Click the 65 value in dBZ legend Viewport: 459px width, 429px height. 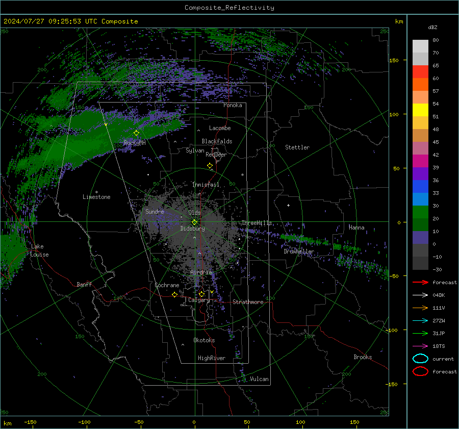coord(436,66)
